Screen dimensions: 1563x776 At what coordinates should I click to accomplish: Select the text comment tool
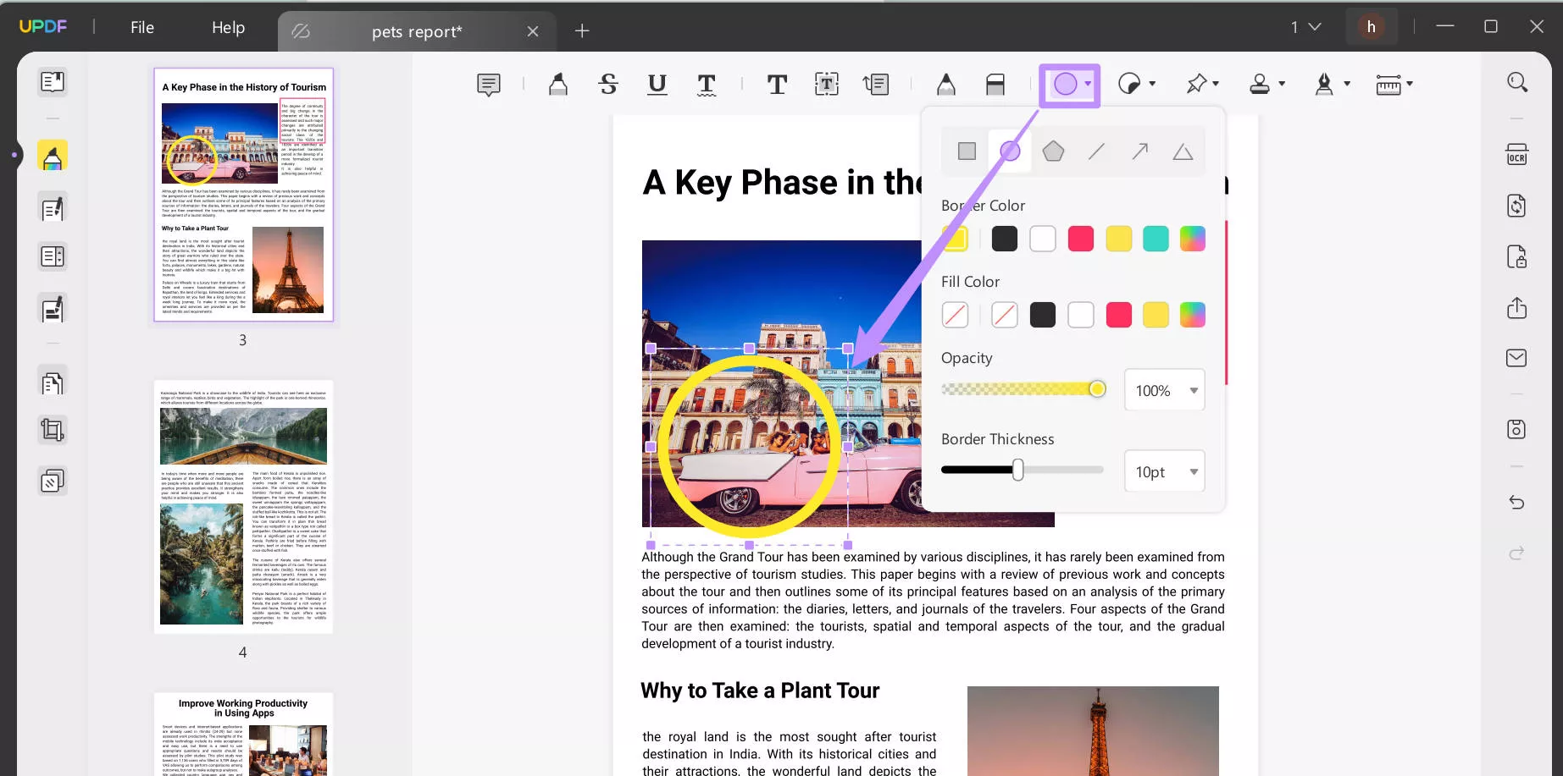tap(777, 84)
